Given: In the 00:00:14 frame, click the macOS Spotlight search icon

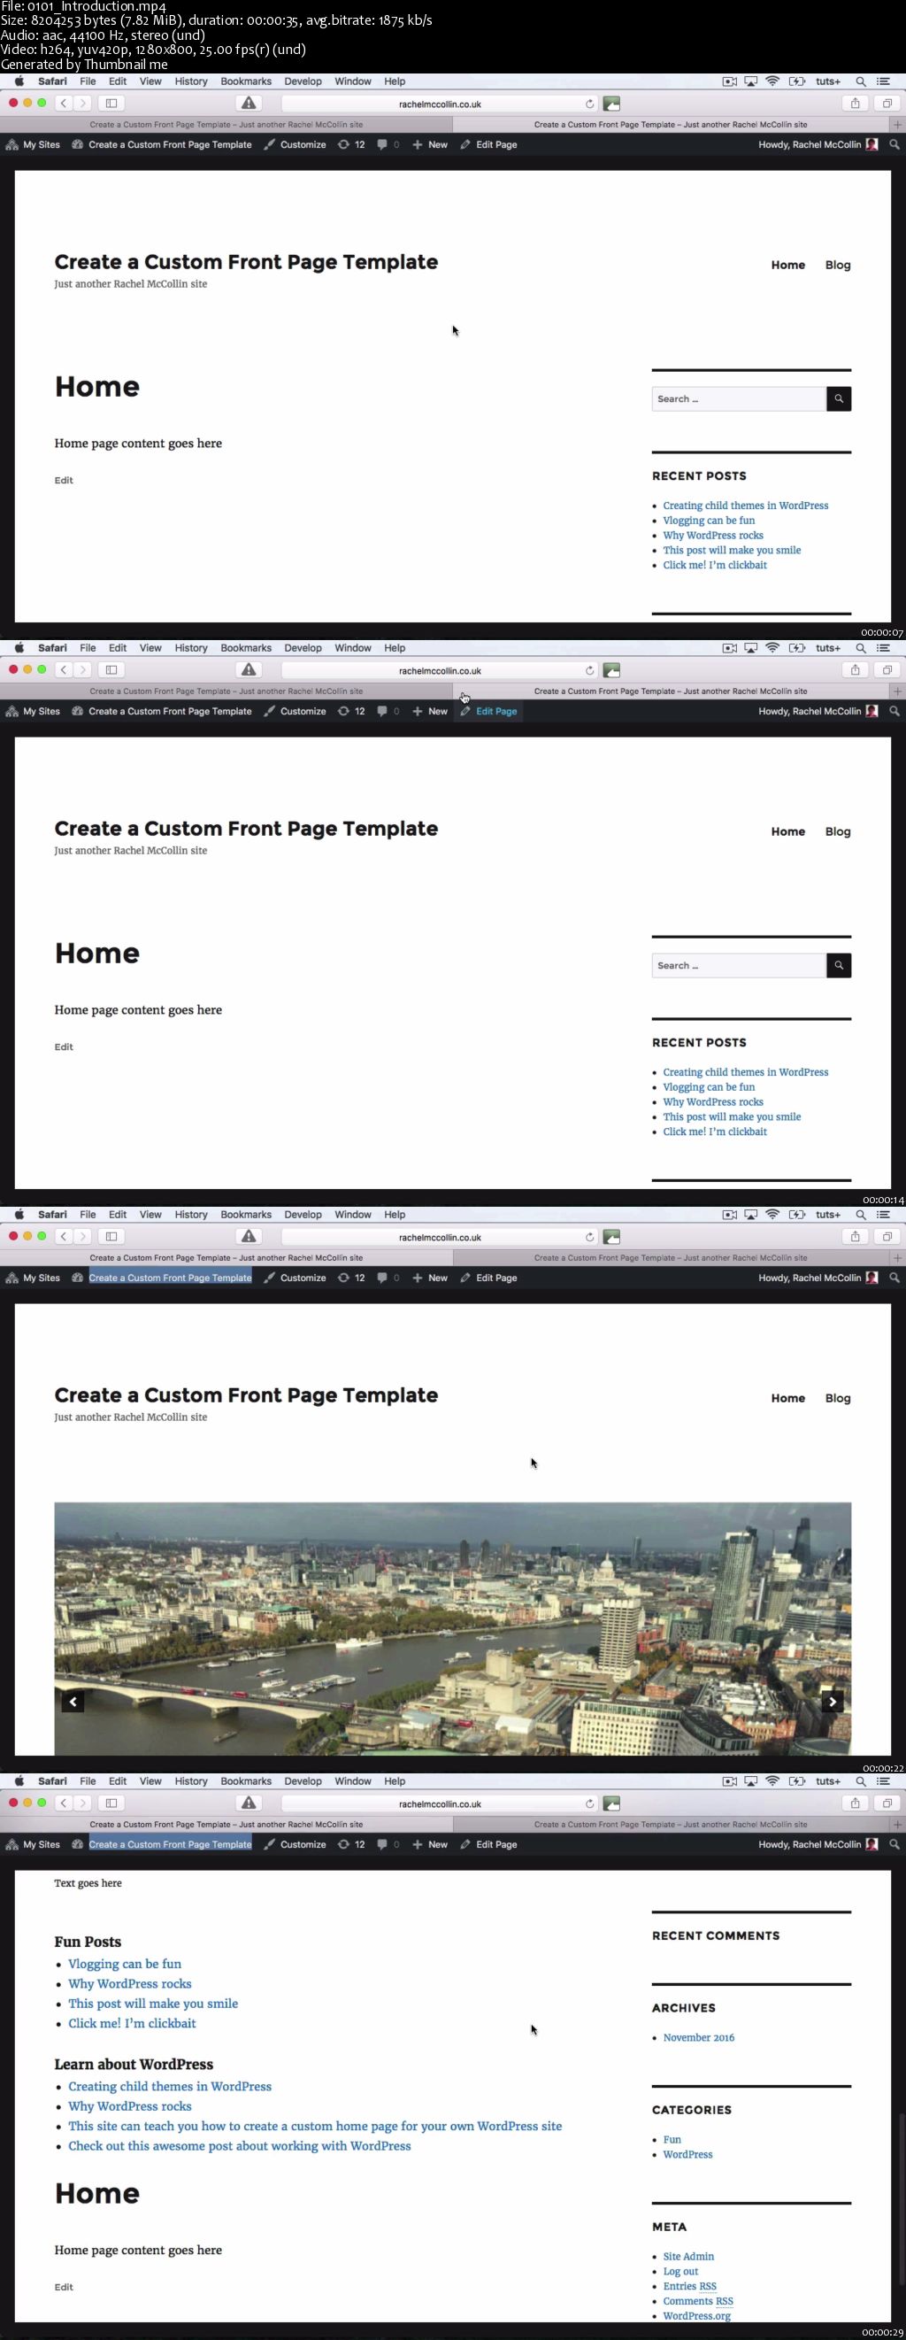Looking at the screenshot, I should [x=861, y=648].
